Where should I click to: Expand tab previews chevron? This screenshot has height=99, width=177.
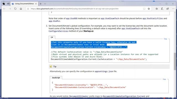(x=45, y=4)
